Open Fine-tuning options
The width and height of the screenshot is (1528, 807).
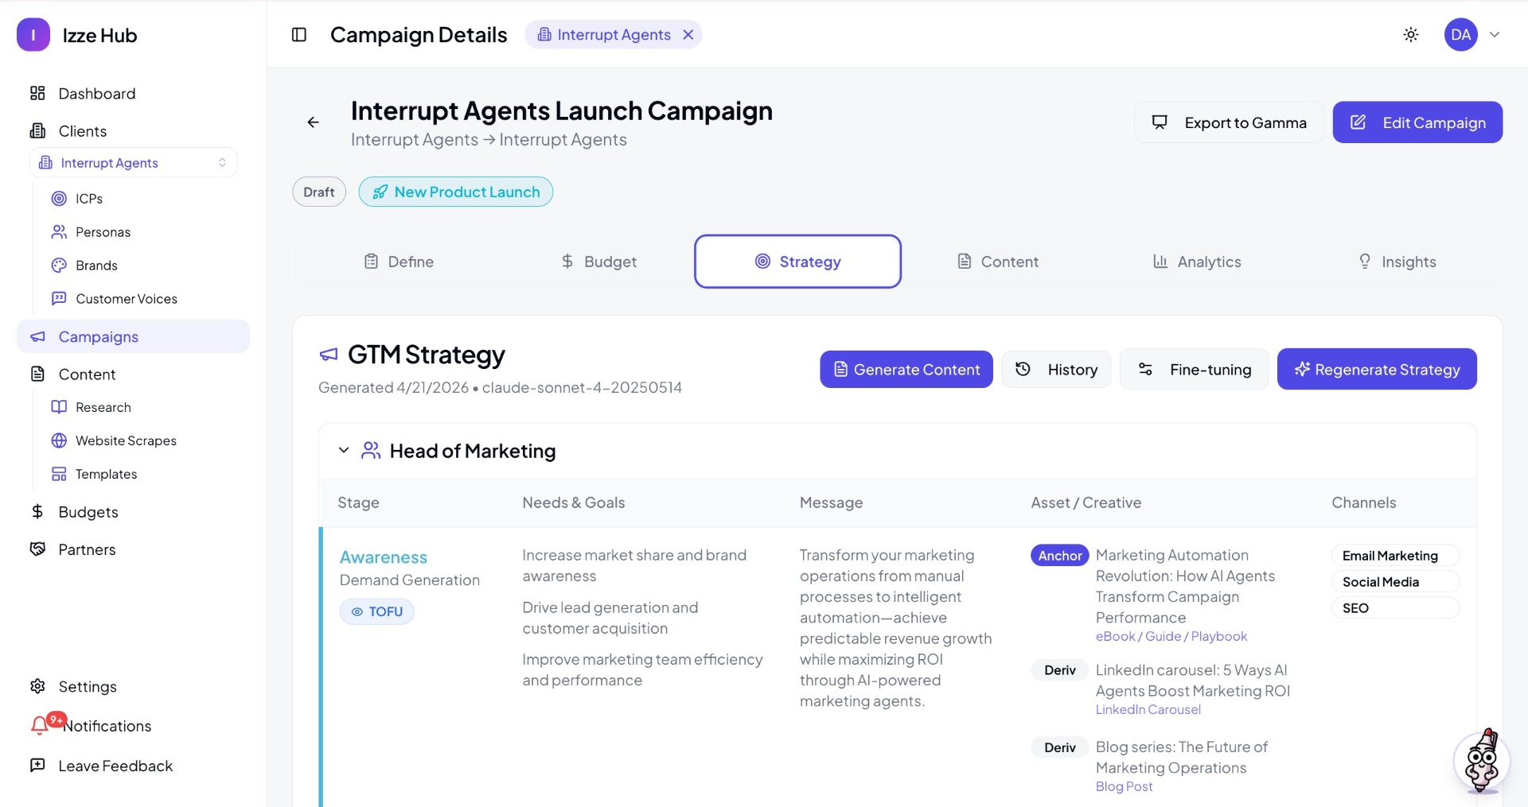[x=1194, y=369]
